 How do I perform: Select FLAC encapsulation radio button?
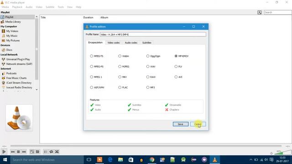coord(120,87)
